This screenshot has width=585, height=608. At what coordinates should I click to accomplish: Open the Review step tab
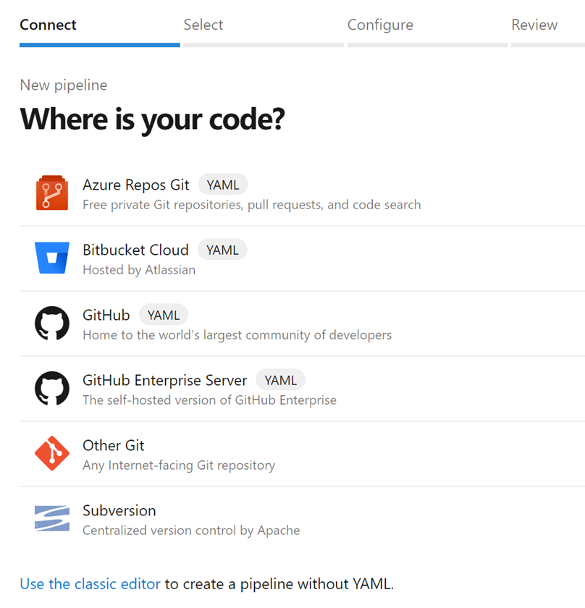click(534, 25)
